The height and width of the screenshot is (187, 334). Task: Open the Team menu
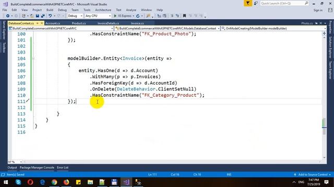pos(75,10)
